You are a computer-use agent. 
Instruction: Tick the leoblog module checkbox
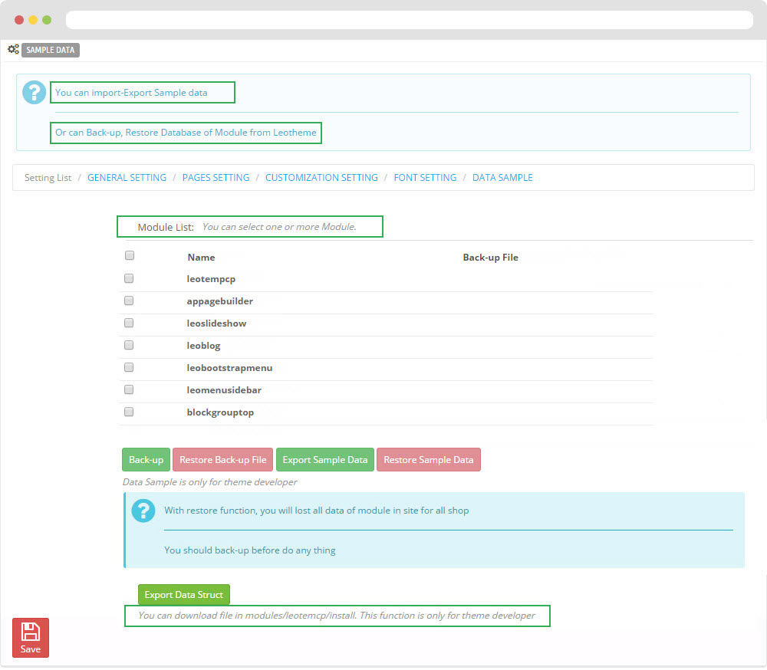[129, 345]
